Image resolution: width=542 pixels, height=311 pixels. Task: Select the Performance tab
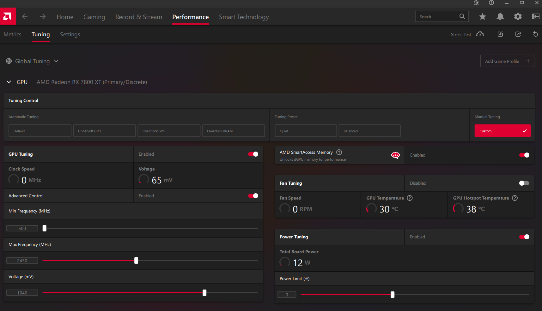pyautogui.click(x=191, y=17)
